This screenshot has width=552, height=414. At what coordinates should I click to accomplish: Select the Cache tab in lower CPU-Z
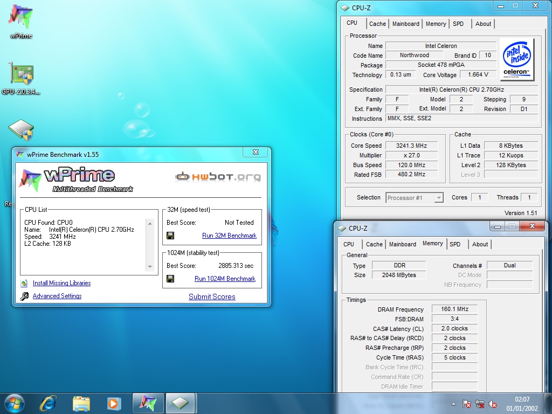[x=374, y=244]
